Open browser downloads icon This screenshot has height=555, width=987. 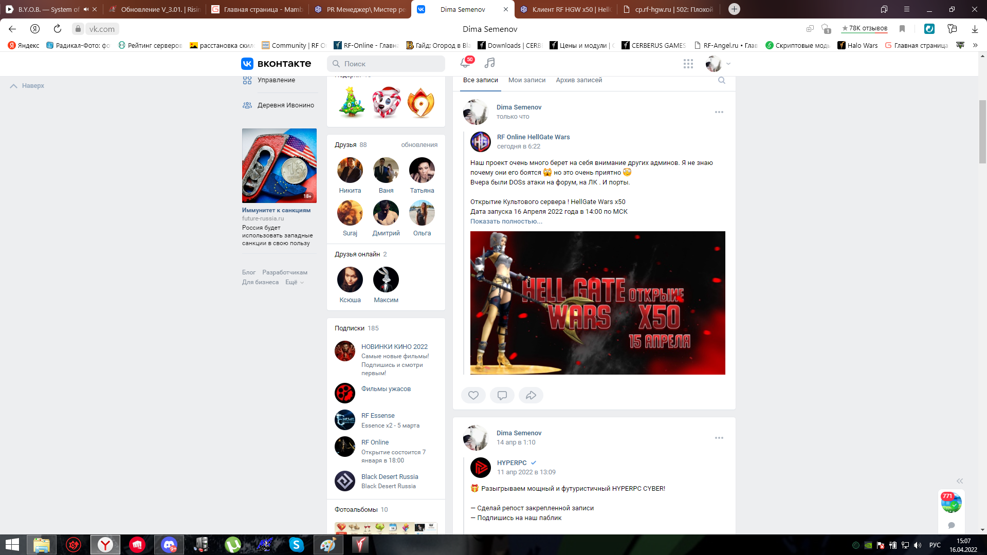coord(975,29)
